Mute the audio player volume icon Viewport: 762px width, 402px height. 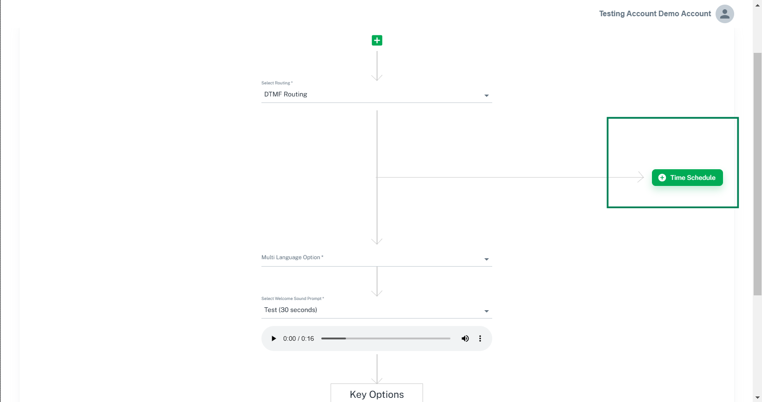(x=465, y=338)
